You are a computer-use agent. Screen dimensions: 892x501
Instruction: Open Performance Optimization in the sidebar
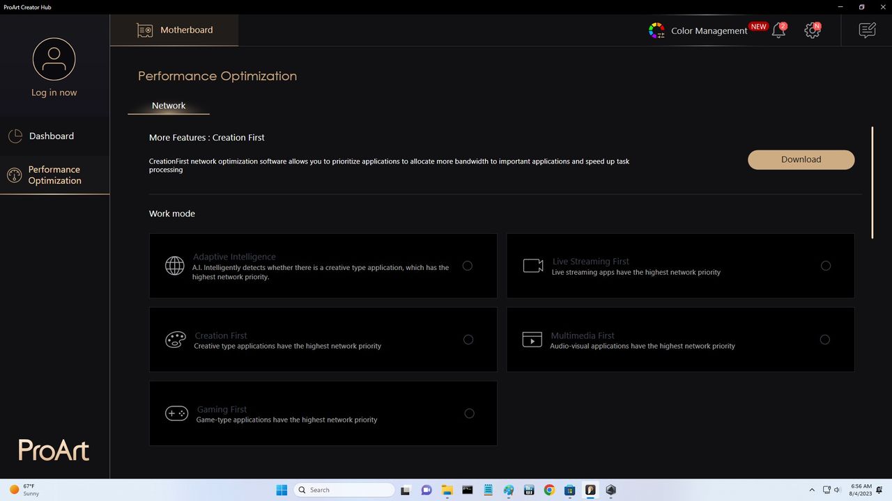[x=54, y=175]
